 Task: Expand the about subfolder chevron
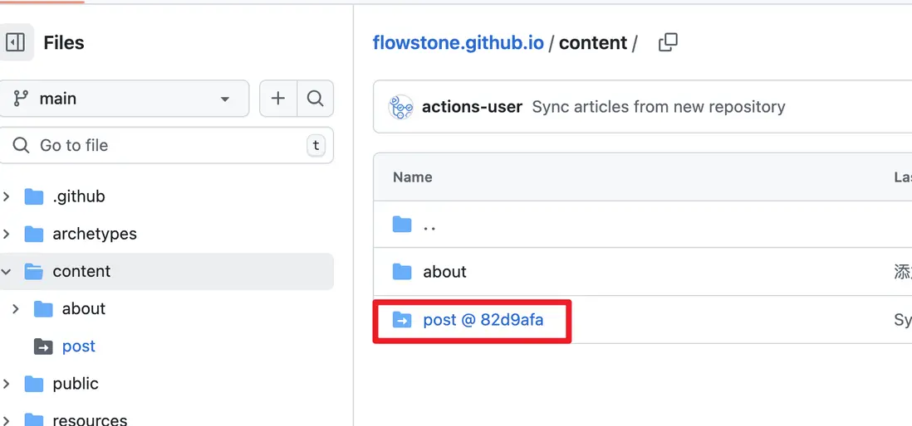[x=16, y=308]
